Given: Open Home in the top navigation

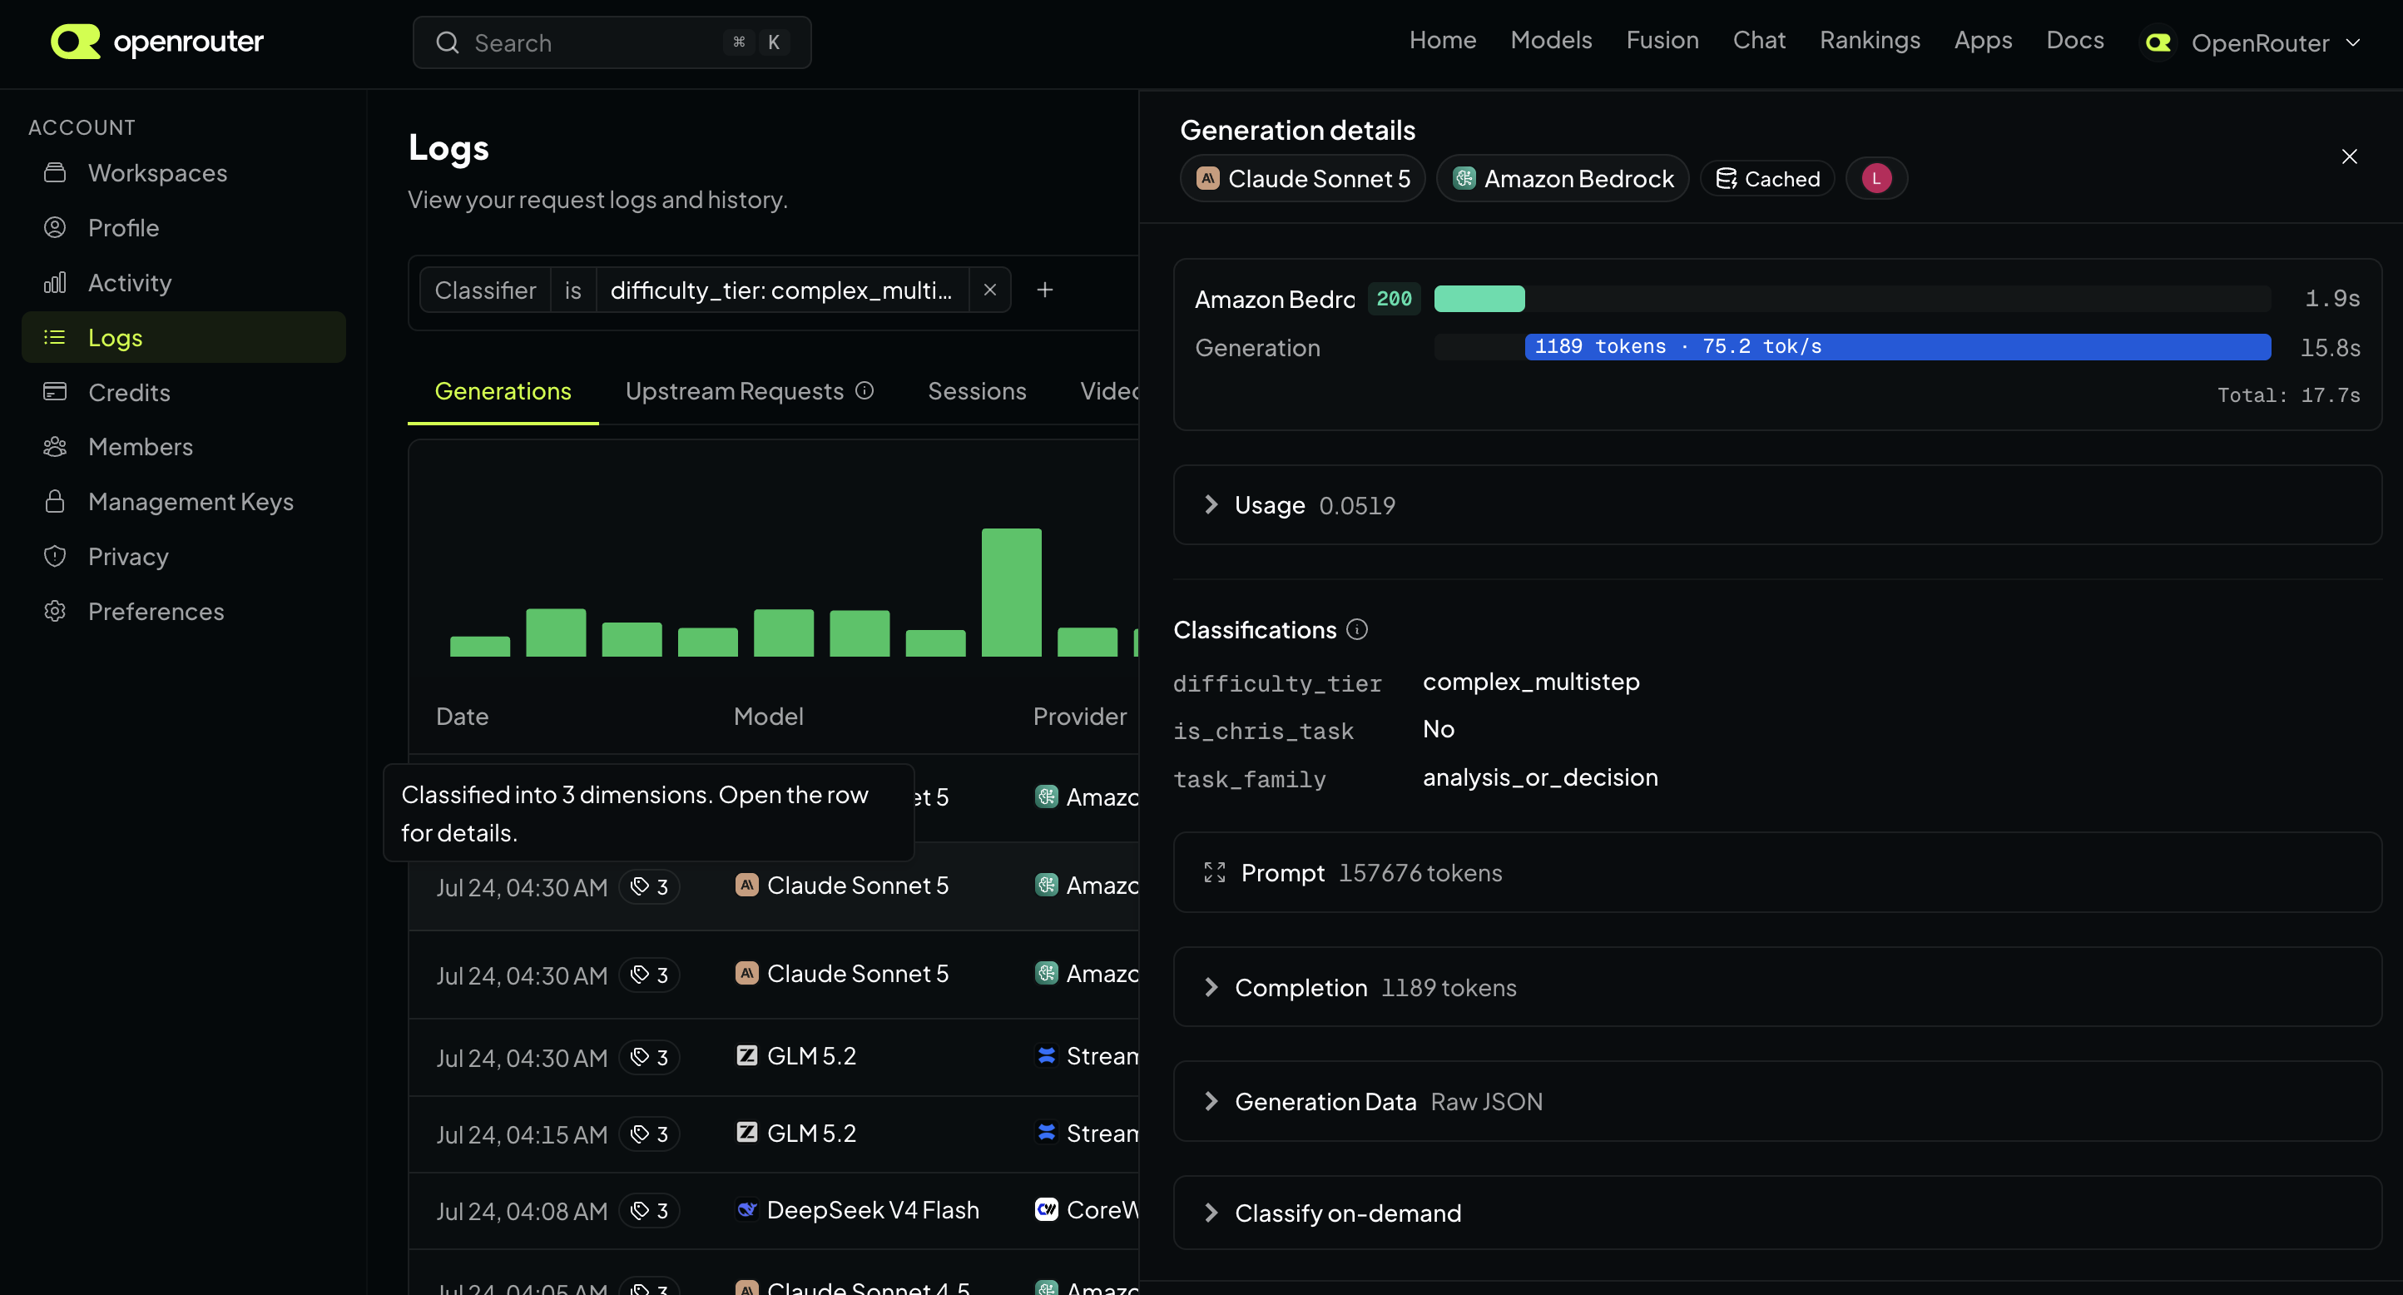Looking at the screenshot, I should pos(1442,40).
